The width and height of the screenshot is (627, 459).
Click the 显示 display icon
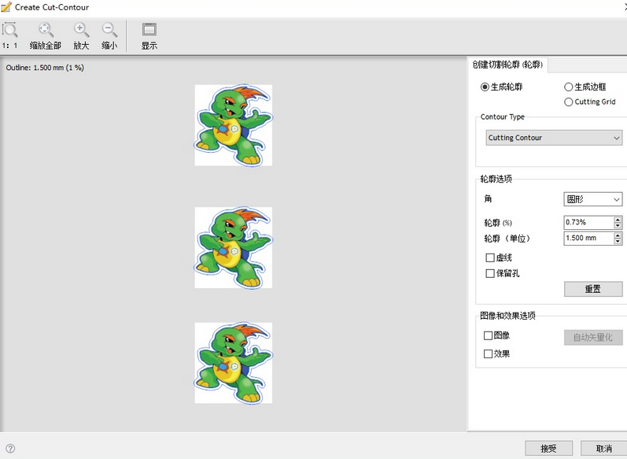click(x=149, y=31)
